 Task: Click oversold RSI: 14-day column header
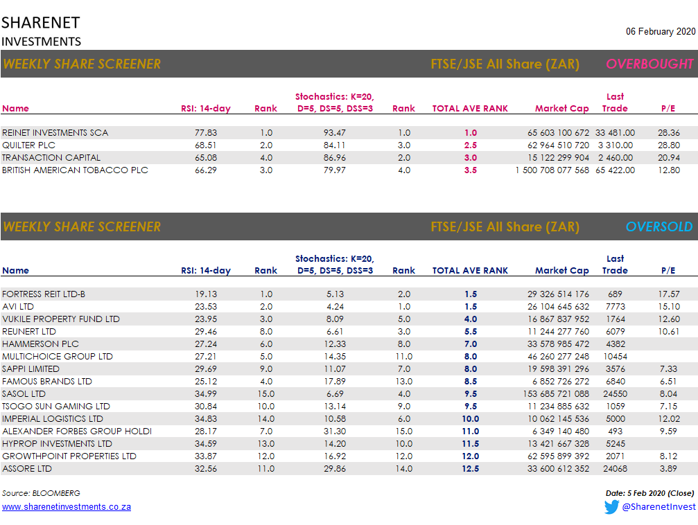tap(206, 271)
